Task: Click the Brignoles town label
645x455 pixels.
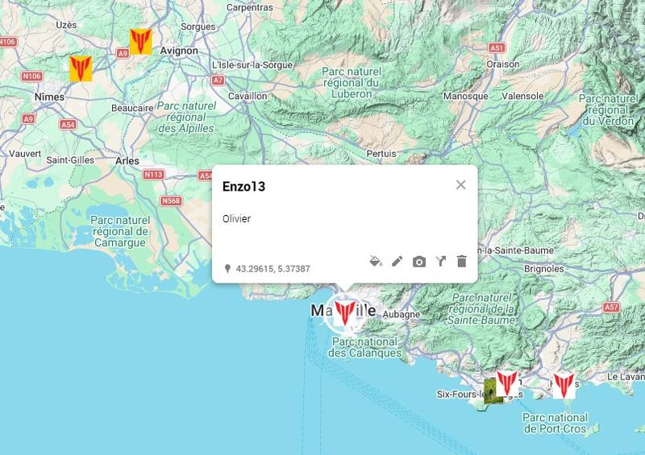Action: point(543,269)
